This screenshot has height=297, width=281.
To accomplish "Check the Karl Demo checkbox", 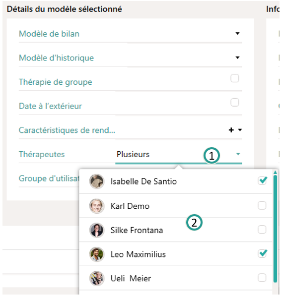I will coord(262,205).
